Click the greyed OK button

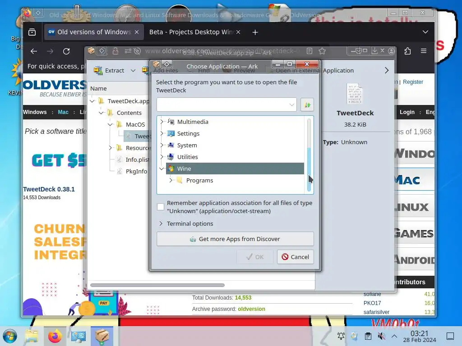pyautogui.click(x=254, y=257)
